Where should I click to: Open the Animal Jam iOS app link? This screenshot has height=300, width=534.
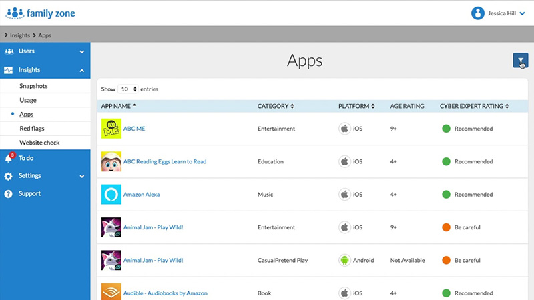(153, 227)
